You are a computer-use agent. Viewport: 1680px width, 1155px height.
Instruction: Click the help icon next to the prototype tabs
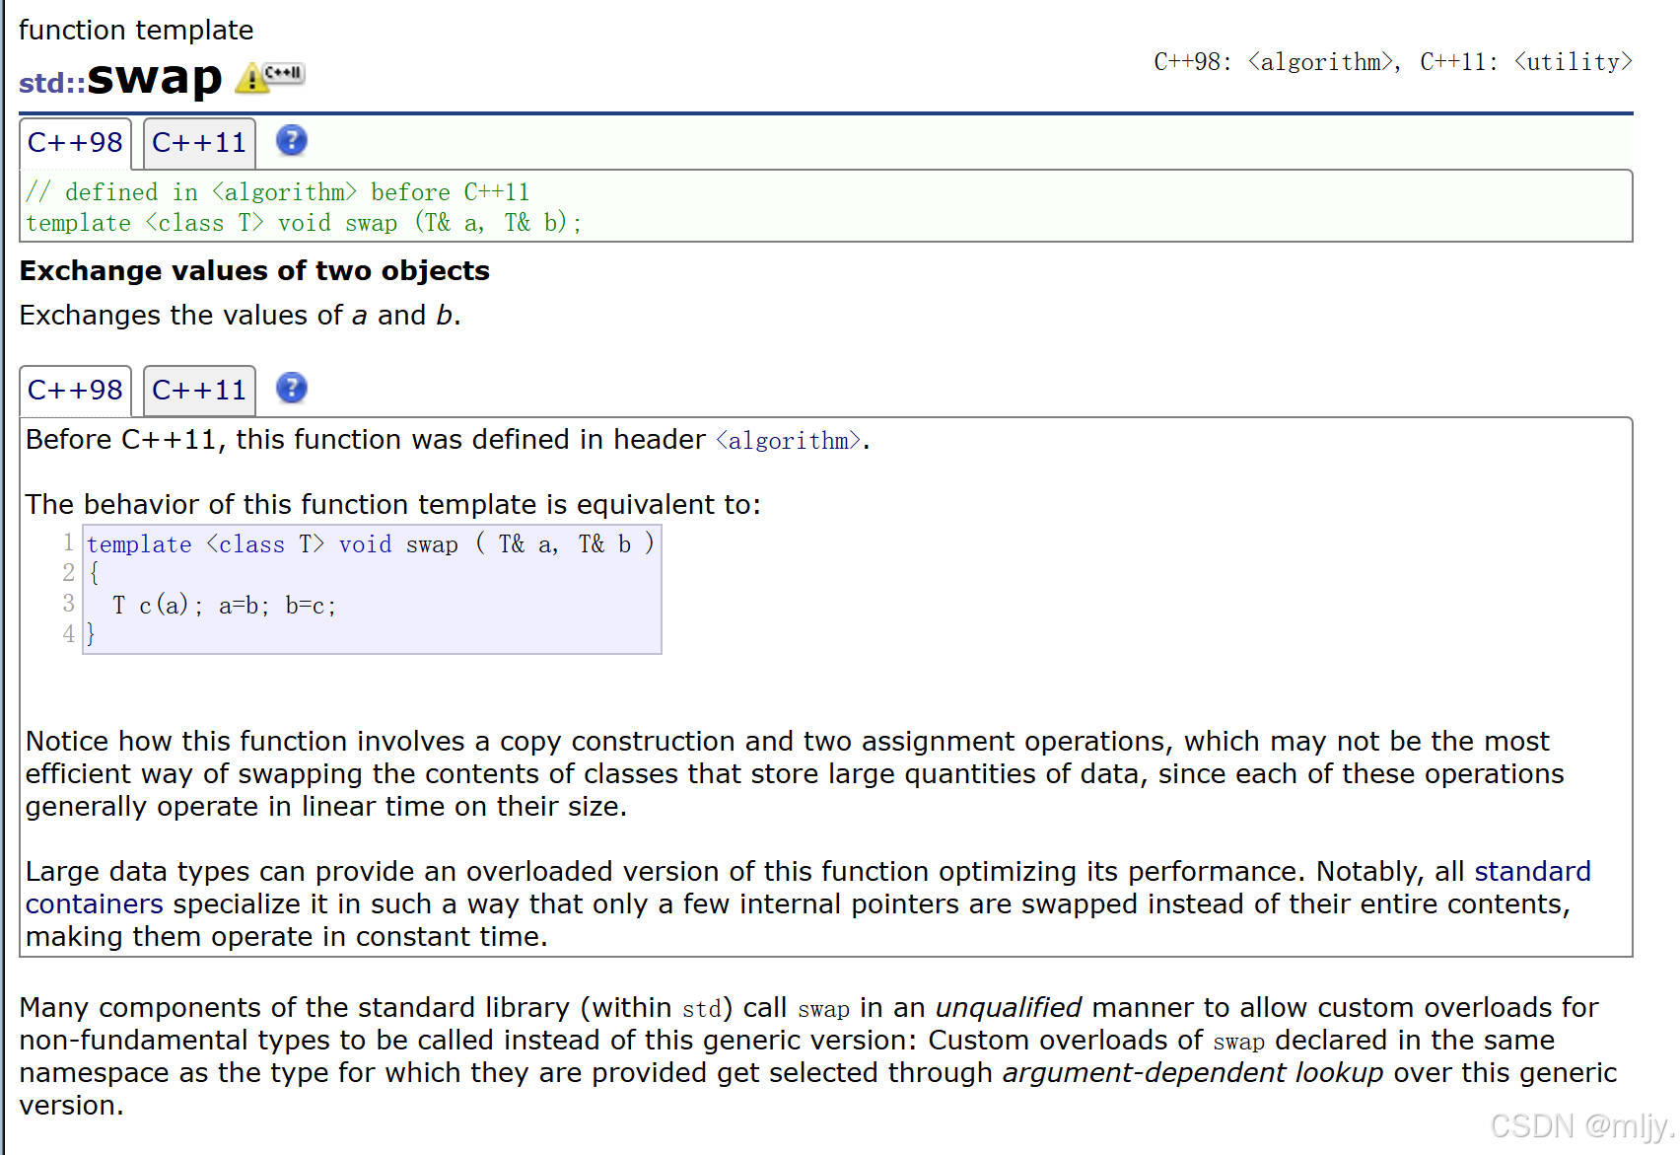291,141
